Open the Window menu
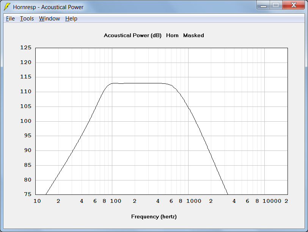 [x=49, y=19]
